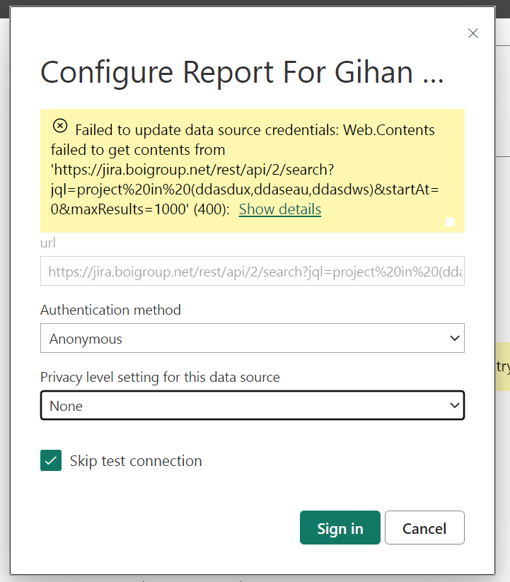The image size is (510, 582).
Task: Open the Privacy level None dropdown
Action: [253, 405]
